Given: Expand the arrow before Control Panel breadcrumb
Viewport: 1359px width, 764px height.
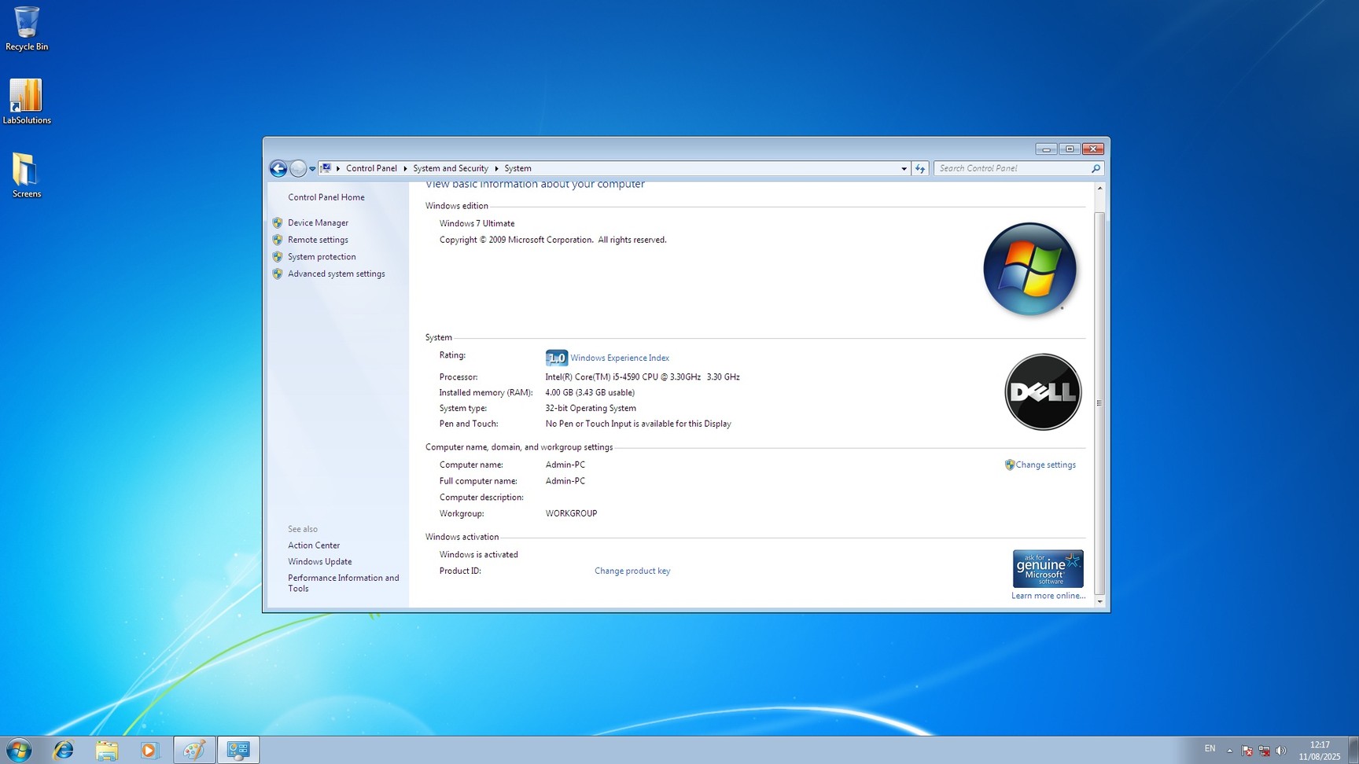Looking at the screenshot, I should (x=338, y=168).
